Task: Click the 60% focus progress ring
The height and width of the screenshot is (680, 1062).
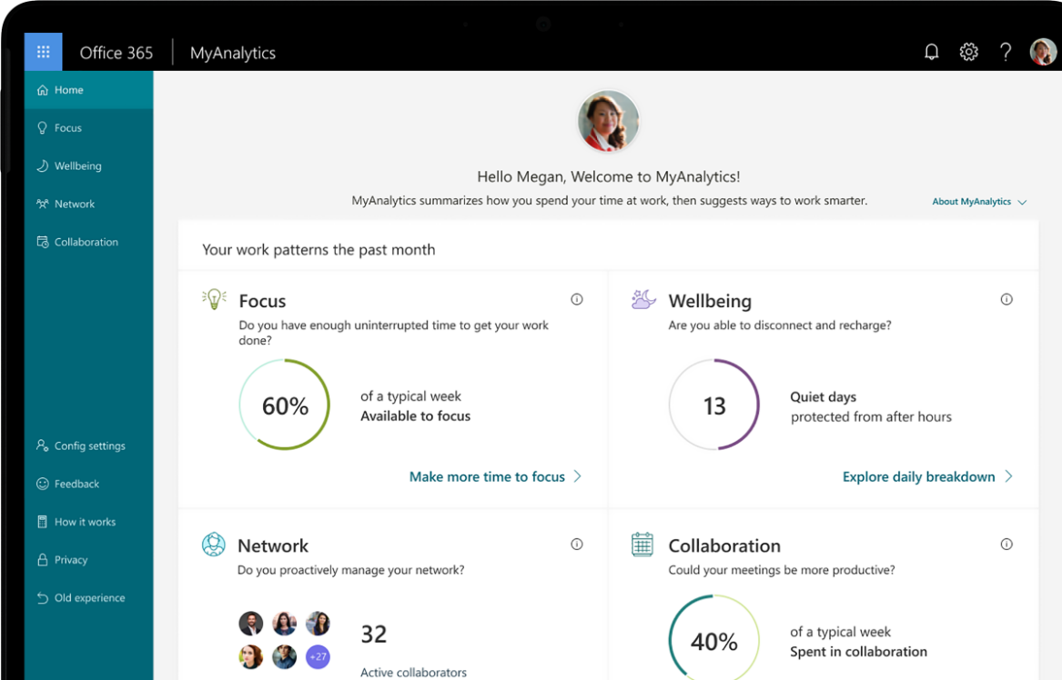Action: pyautogui.click(x=283, y=405)
